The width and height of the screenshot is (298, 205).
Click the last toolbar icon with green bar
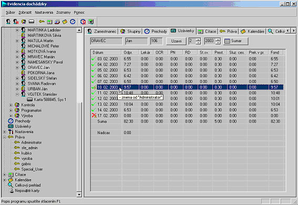tap(91, 22)
